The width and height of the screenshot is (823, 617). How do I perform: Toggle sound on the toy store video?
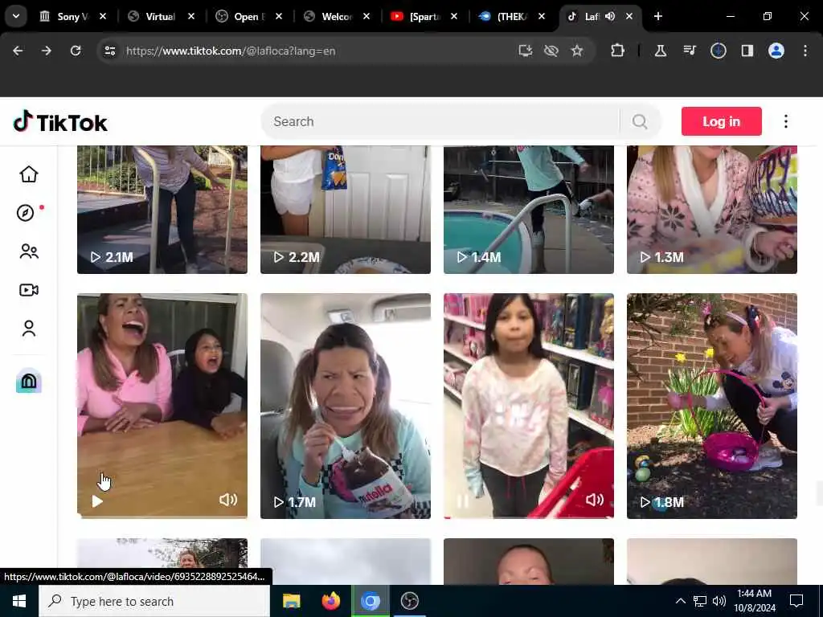tap(595, 500)
